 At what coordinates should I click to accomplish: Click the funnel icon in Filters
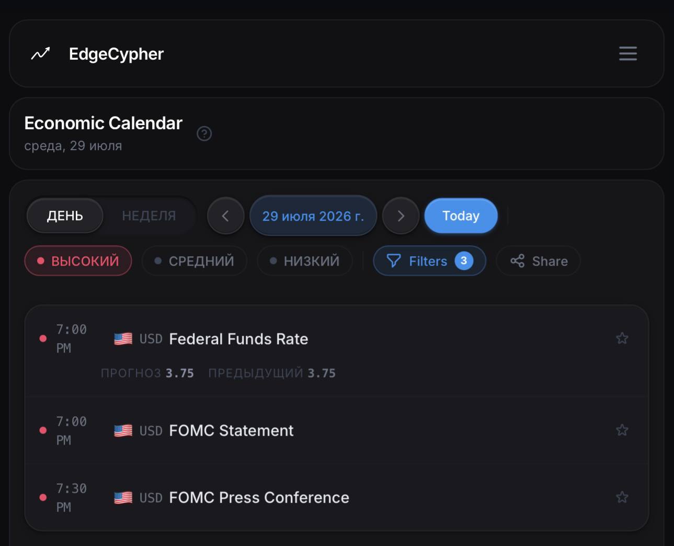[393, 261]
